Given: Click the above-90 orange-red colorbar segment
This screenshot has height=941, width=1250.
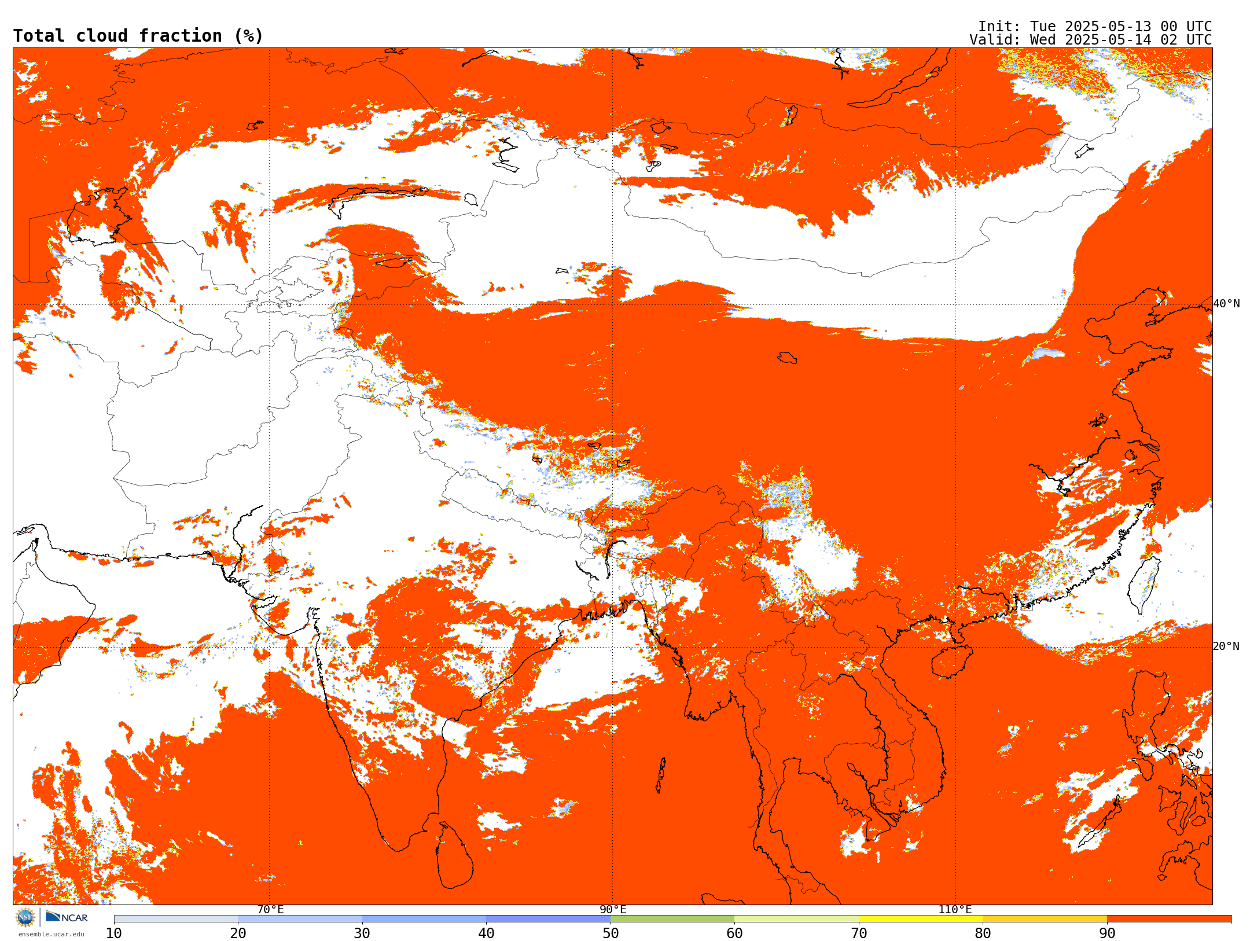Looking at the screenshot, I should click(x=1170, y=919).
